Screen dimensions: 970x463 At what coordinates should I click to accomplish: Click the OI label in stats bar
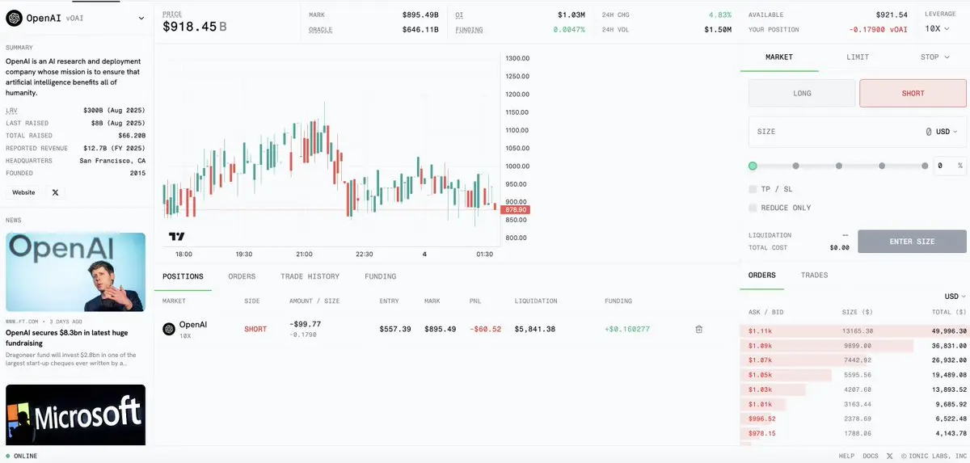click(x=459, y=15)
